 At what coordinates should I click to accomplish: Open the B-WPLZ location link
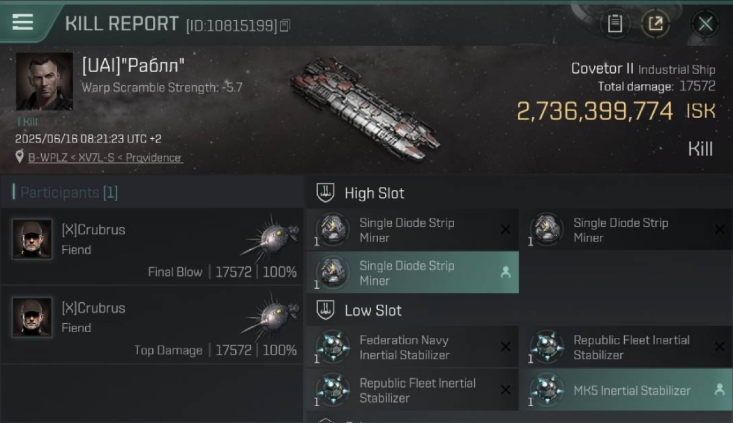pyautogui.click(x=105, y=157)
